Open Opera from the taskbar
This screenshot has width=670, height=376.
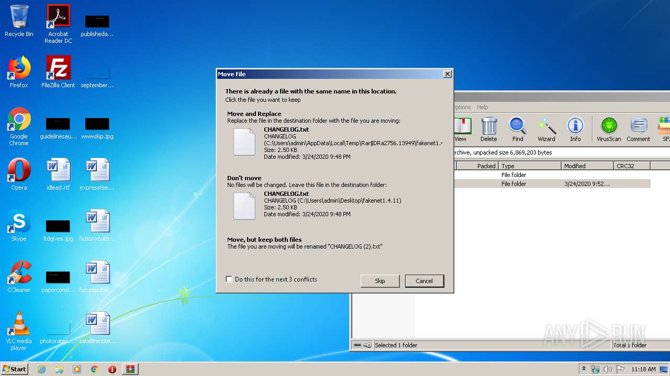(112, 369)
